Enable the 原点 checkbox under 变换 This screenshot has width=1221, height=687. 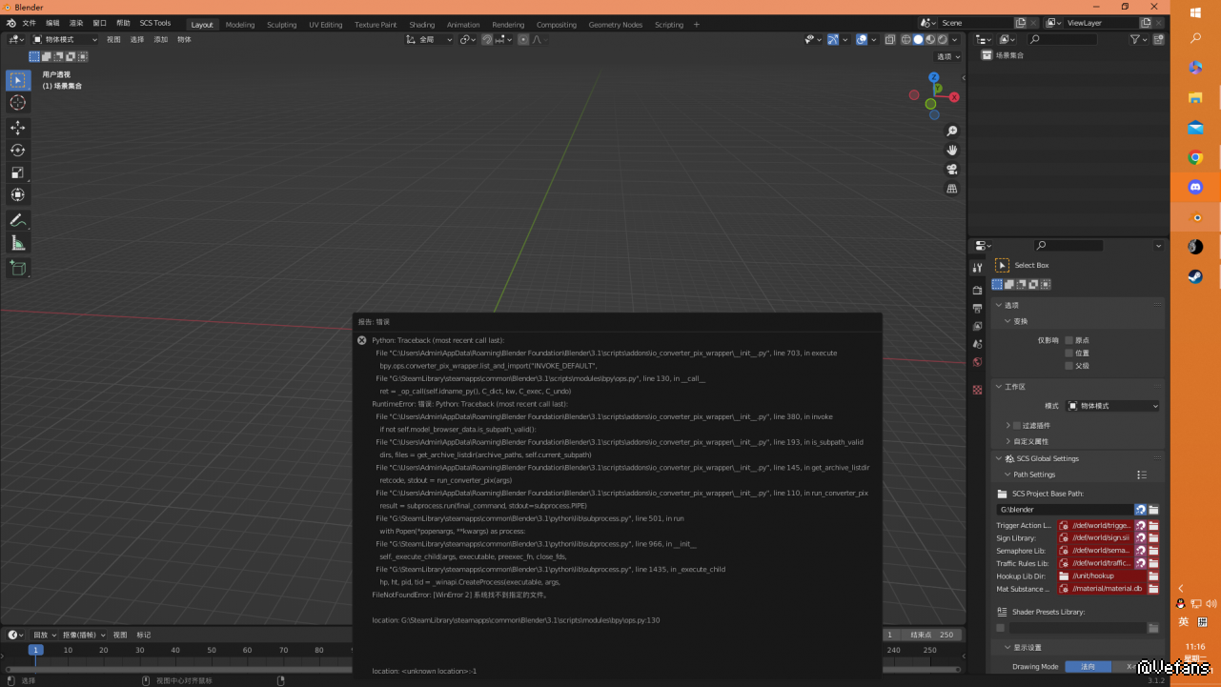point(1068,340)
